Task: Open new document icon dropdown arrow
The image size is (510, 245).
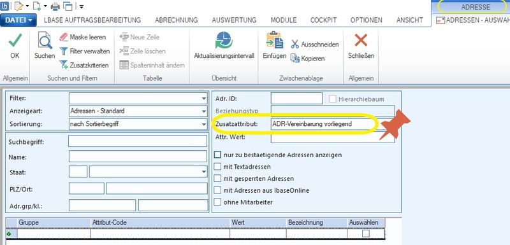Action: click(45, 6)
